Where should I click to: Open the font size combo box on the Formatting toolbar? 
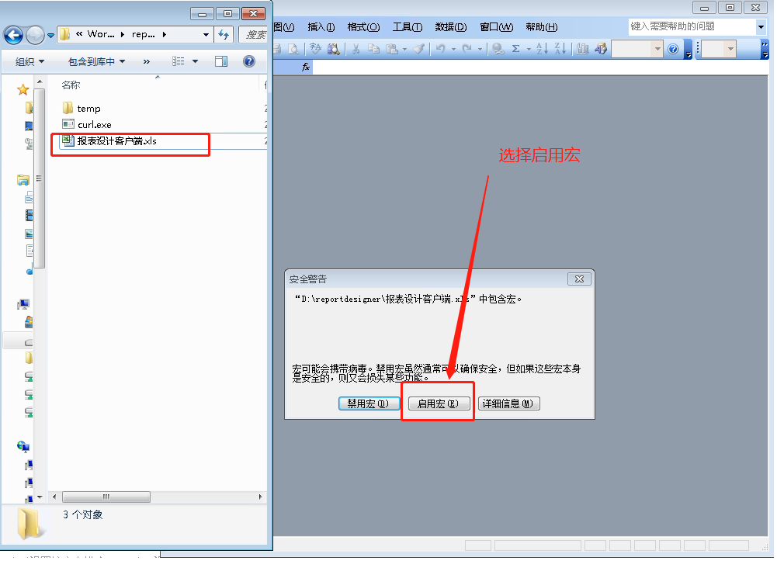coord(719,49)
